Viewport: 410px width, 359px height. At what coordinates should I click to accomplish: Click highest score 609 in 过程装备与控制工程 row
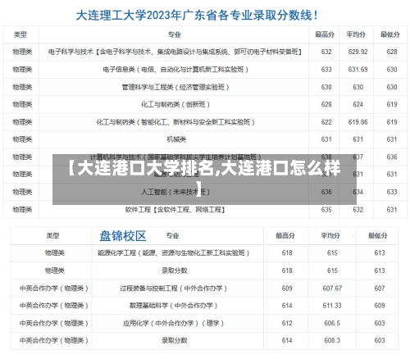pyautogui.click(x=287, y=289)
